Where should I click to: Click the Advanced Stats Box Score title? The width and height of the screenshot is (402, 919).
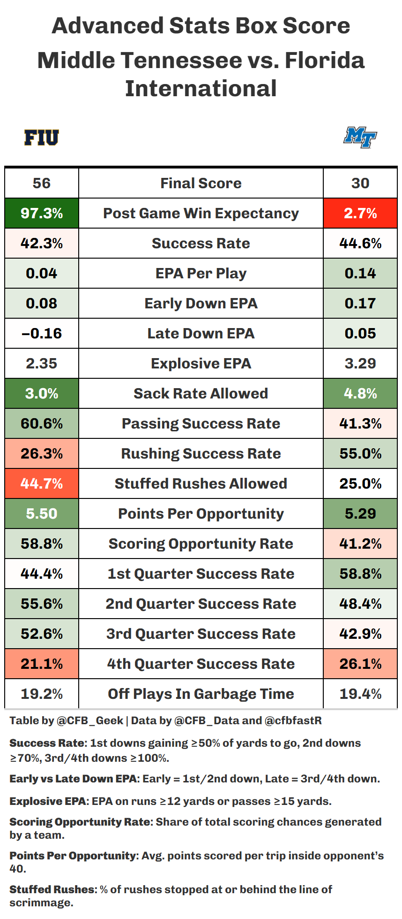click(201, 26)
